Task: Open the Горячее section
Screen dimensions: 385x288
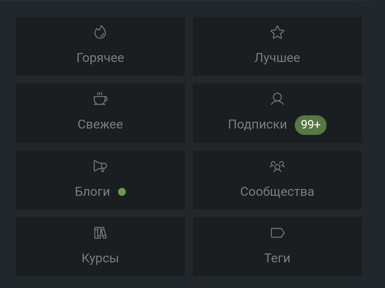Action: 100,58
